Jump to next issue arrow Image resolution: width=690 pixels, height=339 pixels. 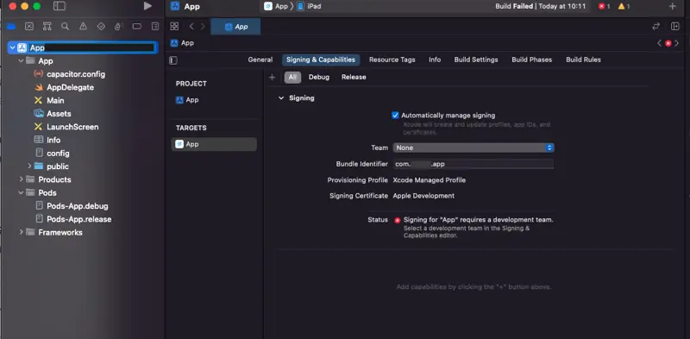point(677,43)
